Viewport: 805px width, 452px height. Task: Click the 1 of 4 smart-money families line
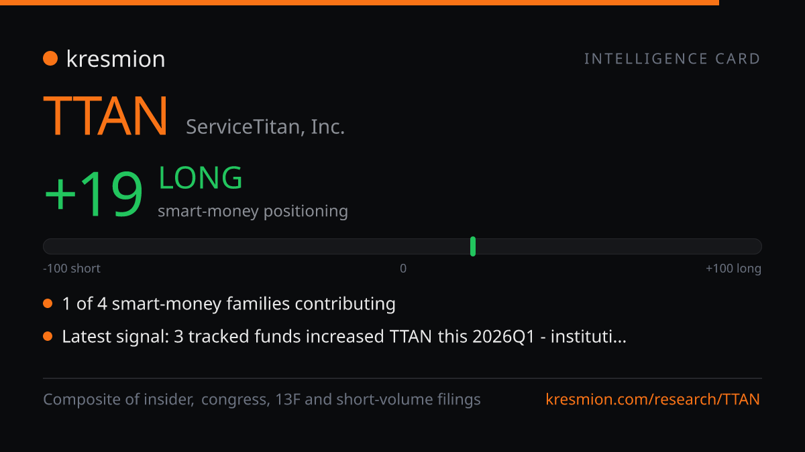(229, 304)
